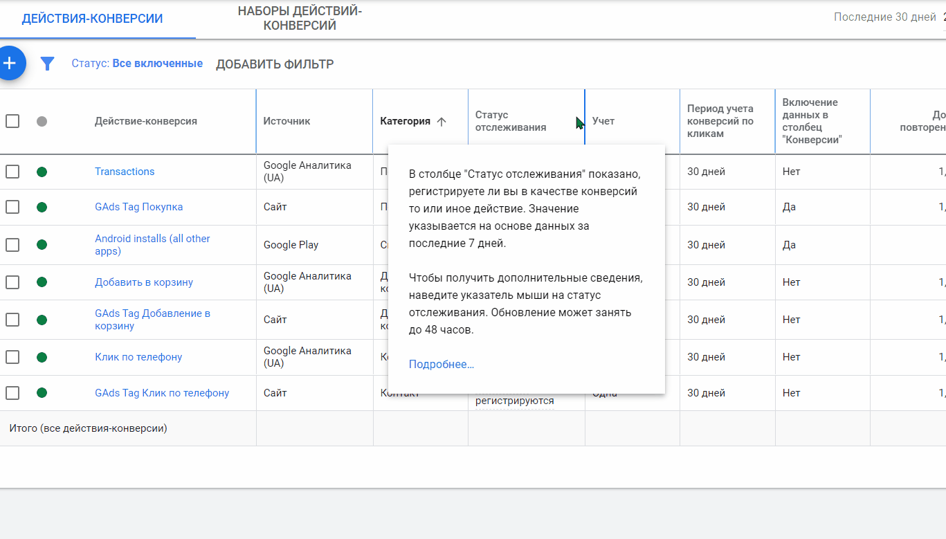
Task: Click green status dot for Transactions row
Action: point(42,172)
